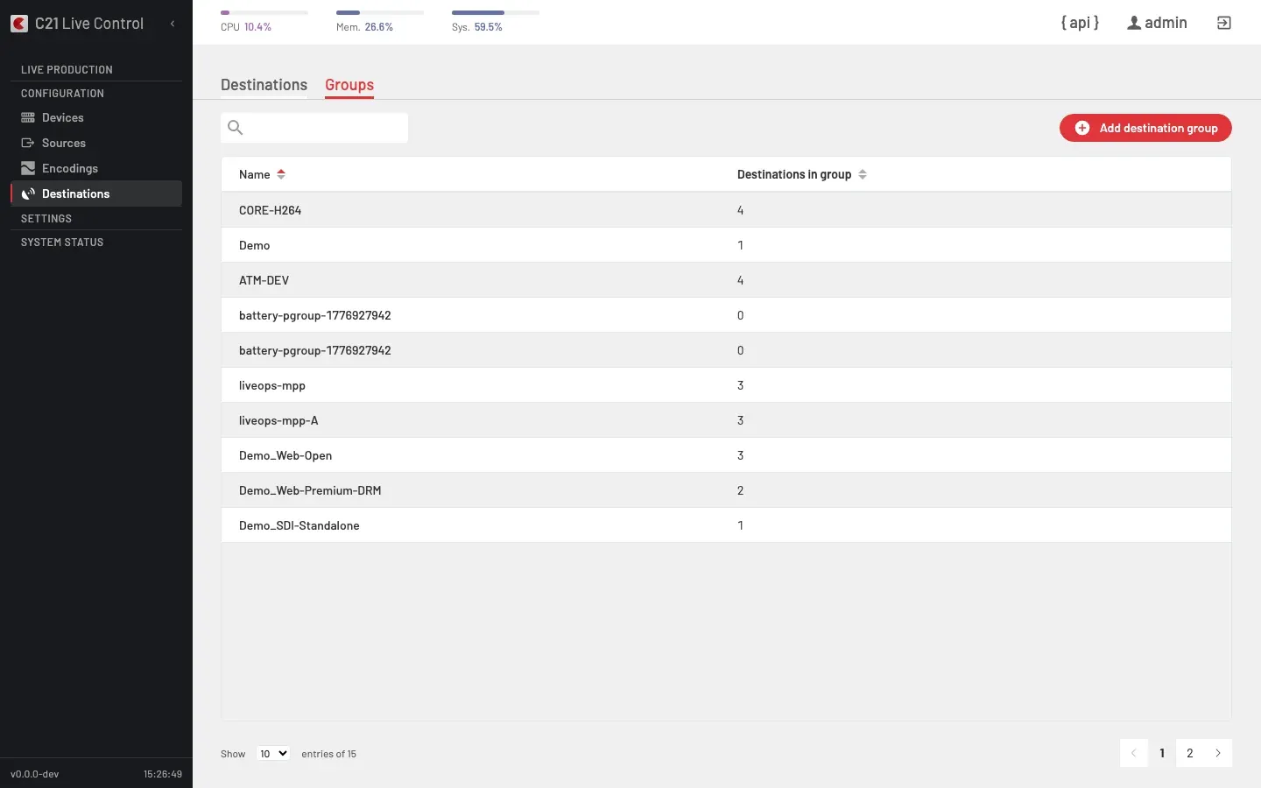
Task: Select the liveops-mpp group row
Action: tap(726, 385)
